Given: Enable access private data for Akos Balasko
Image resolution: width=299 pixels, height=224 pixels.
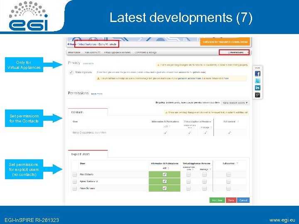Looking at the screenshot, I should 189,175.
